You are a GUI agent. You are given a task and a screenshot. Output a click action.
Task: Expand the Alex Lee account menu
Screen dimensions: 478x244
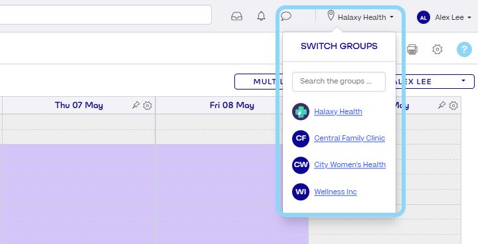[x=453, y=17]
